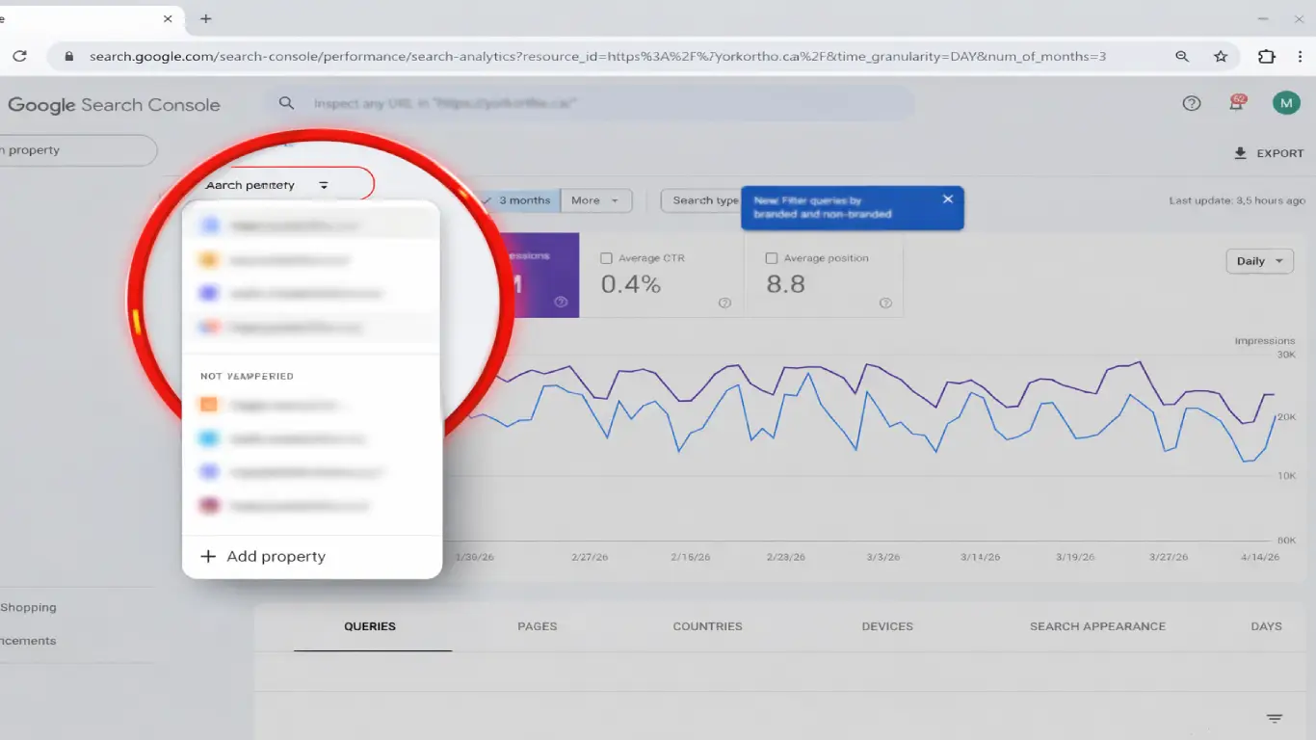Image resolution: width=1316 pixels, height=740 pixels.
Task: Click the site info lock icon in address bar
Action: (68, 57)
